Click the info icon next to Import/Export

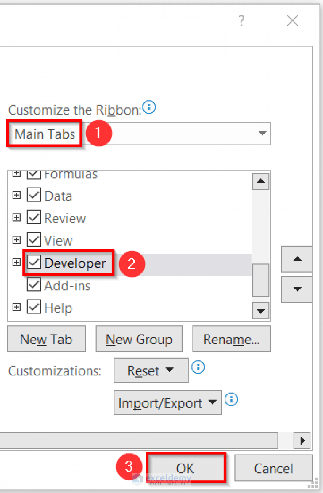coord(231,399)
